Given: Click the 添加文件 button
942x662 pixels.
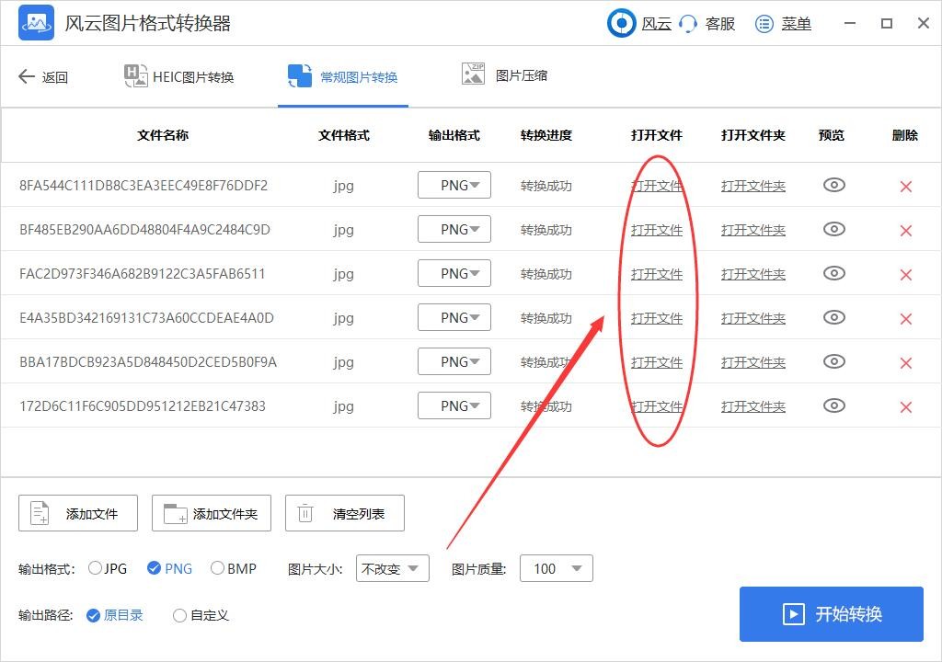Looking at the screenshot, I should click(78, 513).
